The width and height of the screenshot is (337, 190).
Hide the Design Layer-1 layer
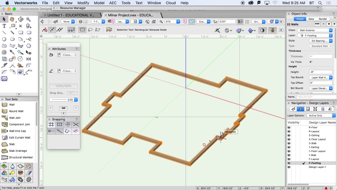(x=289, y=167)
